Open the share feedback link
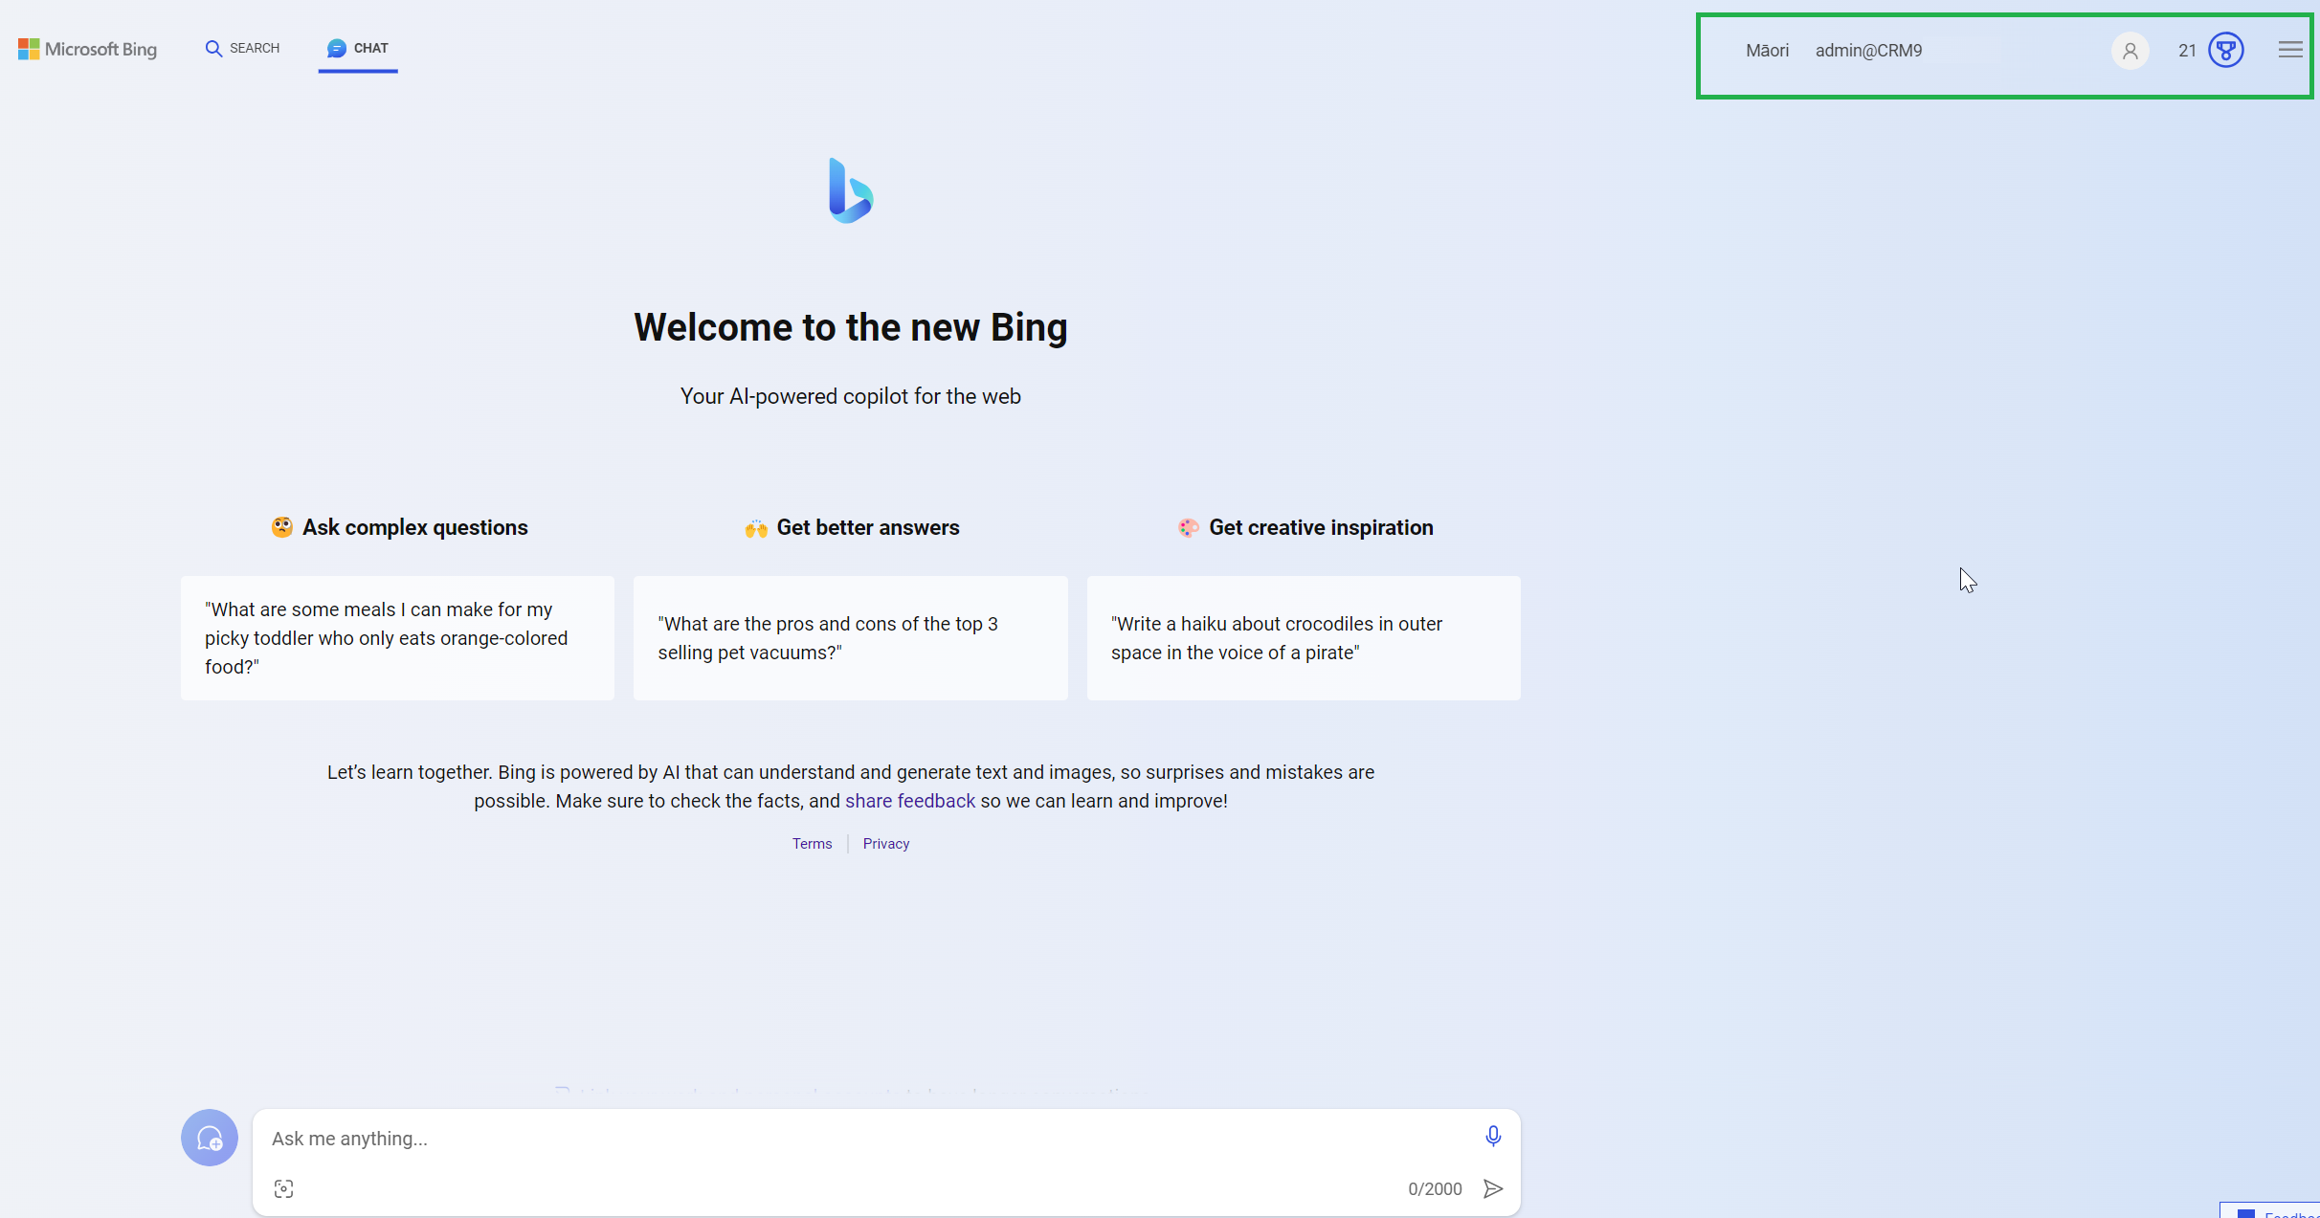This screenshot has width=2320, height=1218. tap(910, 801)
